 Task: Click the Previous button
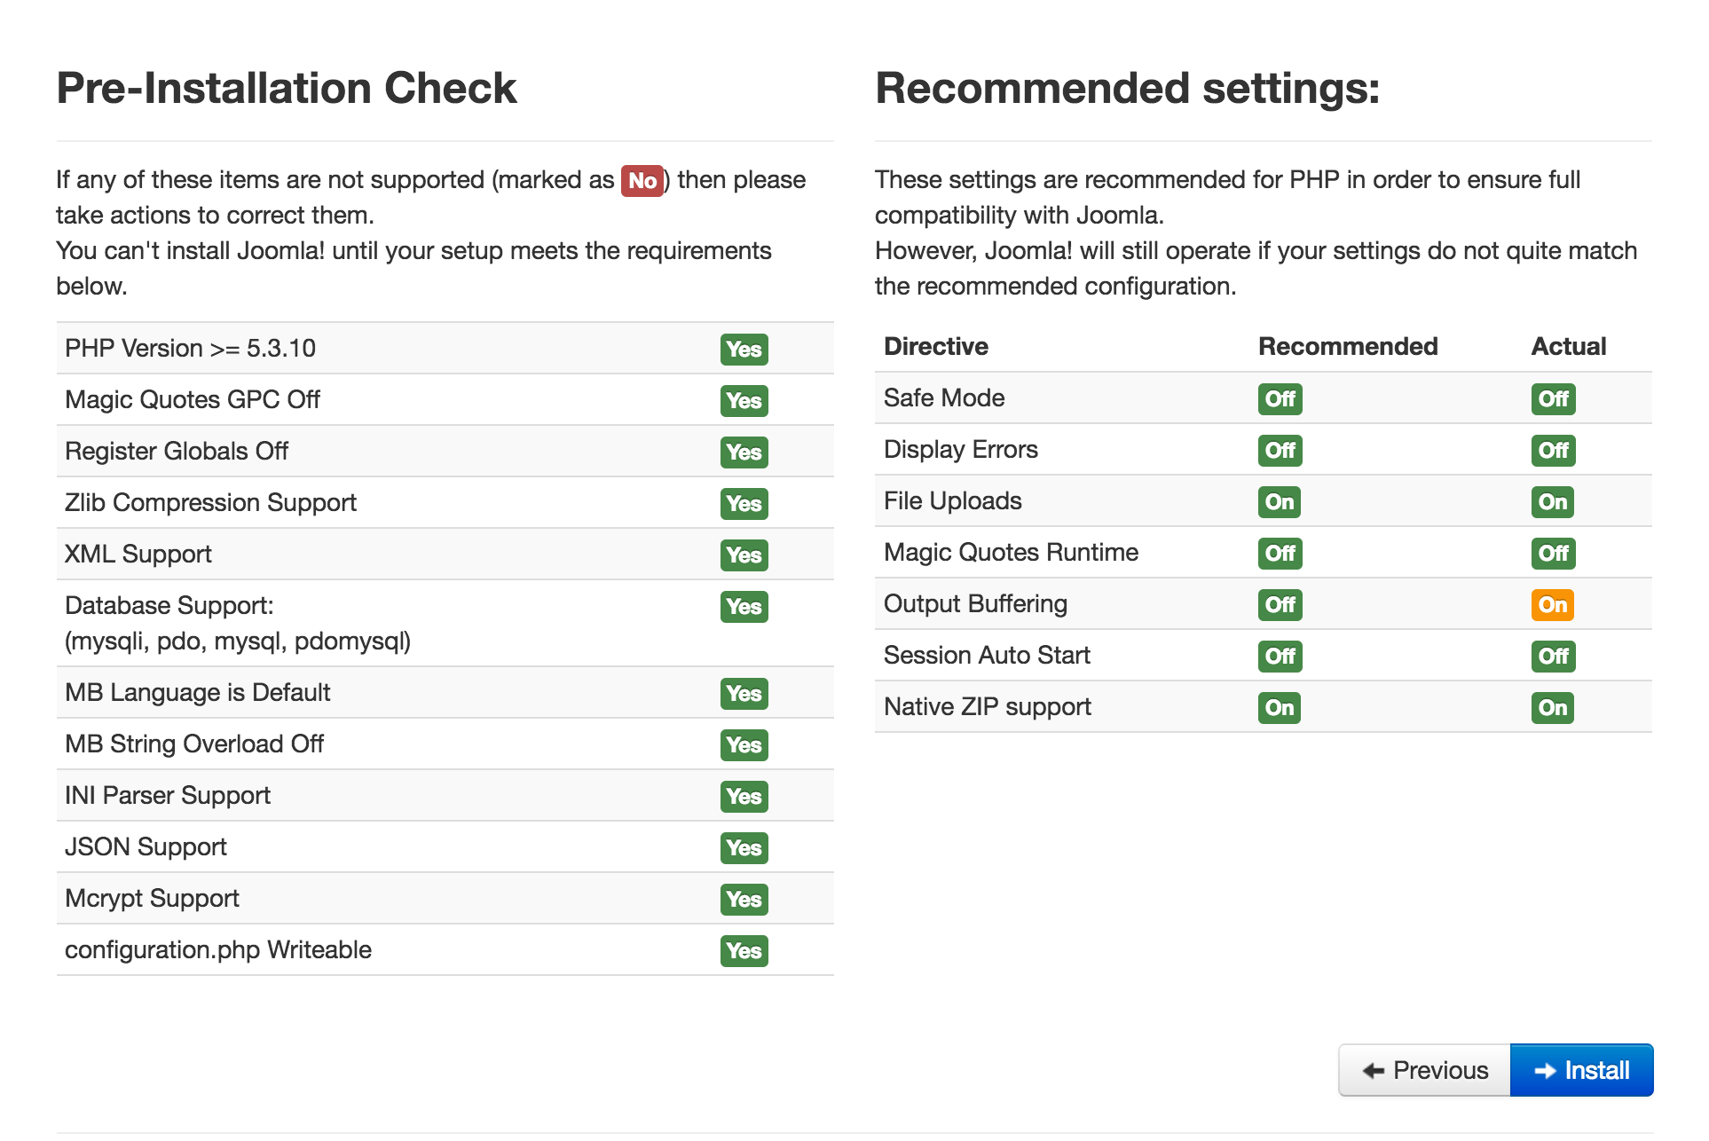click(x=1423, y=1070)
